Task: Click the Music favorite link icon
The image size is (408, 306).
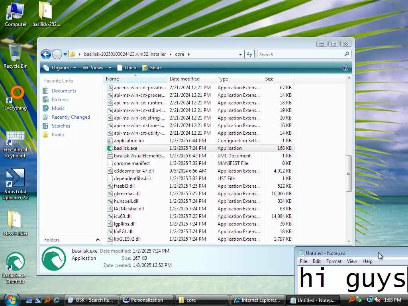Action: pos(45,108)
